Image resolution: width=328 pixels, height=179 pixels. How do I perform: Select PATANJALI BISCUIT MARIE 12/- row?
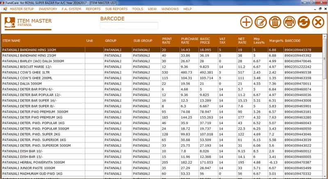click(162, 67)
